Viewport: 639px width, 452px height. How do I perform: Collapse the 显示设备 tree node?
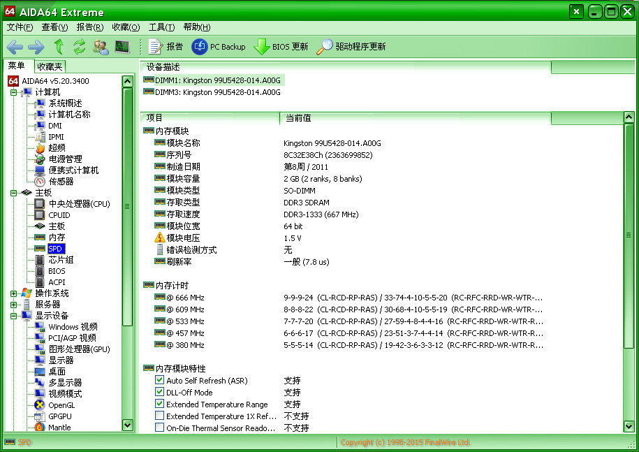tap(13, 316)
